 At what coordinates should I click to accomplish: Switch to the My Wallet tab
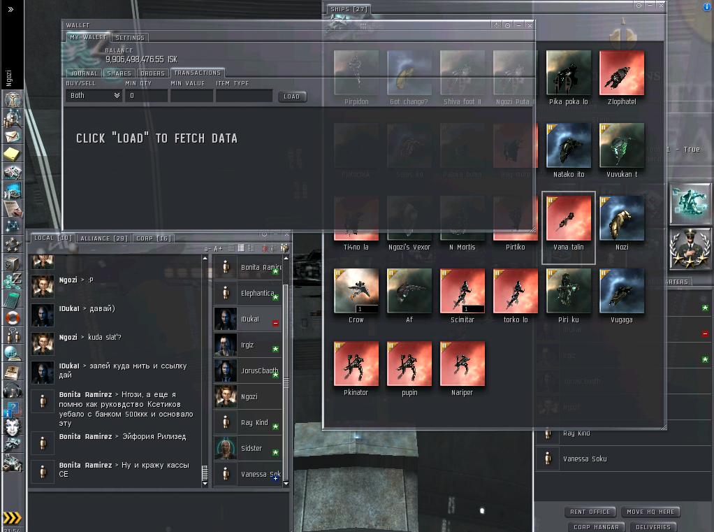click(x=88, y=37)
